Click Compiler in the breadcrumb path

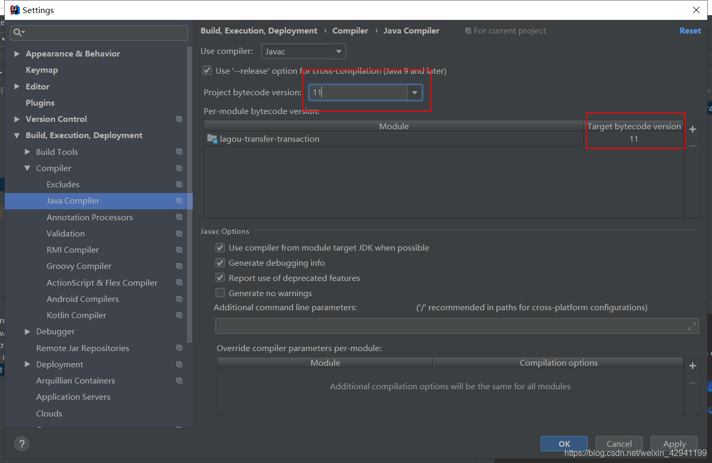350,31
